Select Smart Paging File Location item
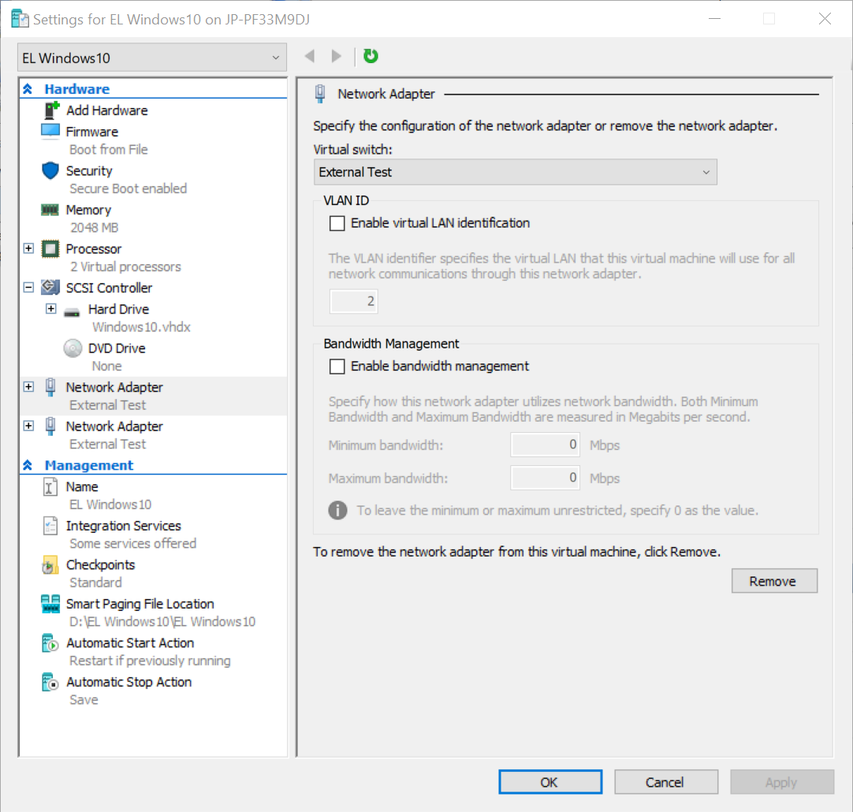Screen dimensions: 853x812 click(140, 604)
